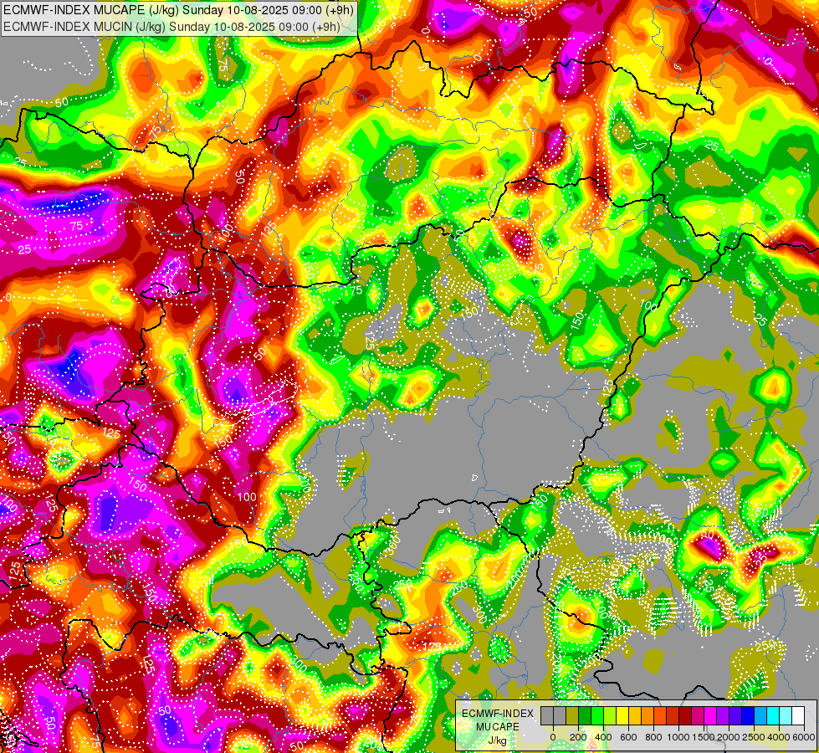The height and width of the screenshot is (753, 819).
Task: Click the 400 value on legend scale
Action: 603,737
